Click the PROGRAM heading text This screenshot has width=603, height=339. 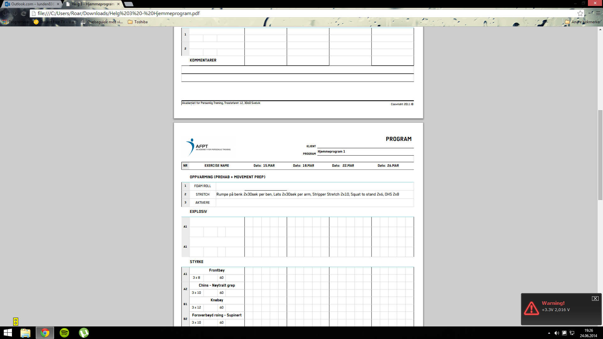(399, 139)
